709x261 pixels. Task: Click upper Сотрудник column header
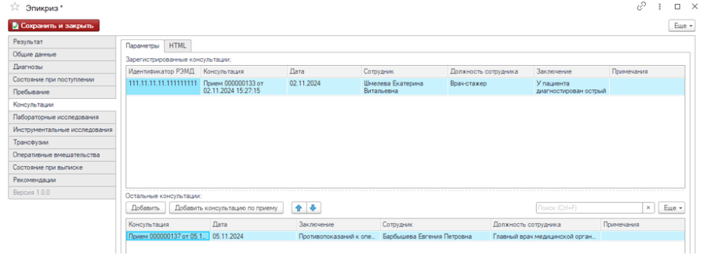404,71
